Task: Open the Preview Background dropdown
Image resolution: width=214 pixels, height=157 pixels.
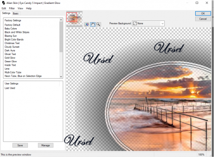Action: (x=149, y=23)
